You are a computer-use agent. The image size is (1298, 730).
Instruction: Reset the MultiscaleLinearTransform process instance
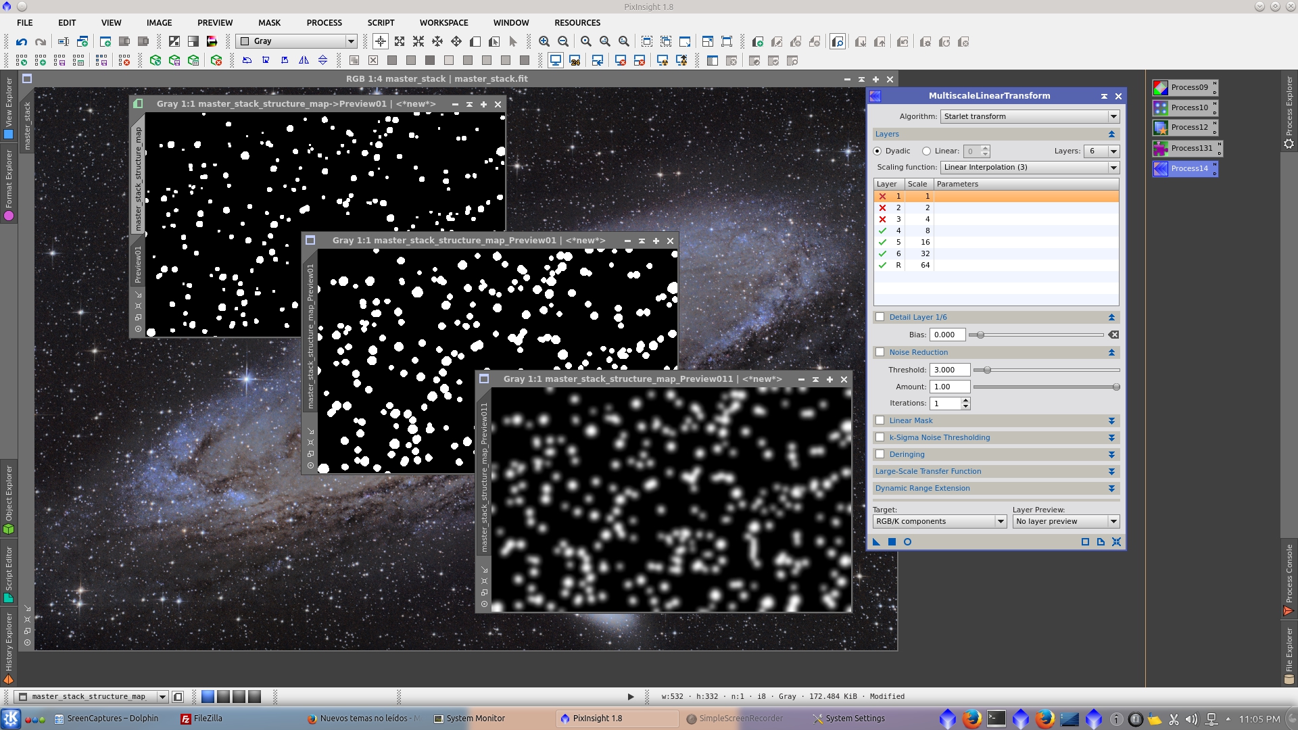1116,541
